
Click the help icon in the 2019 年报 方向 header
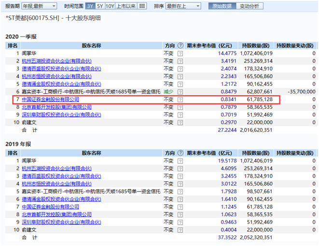tap(180, 153)
